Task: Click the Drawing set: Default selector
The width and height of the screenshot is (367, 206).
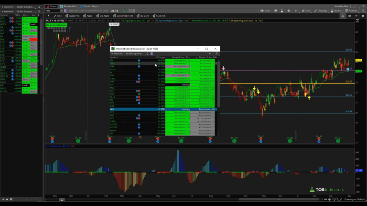Action: (x=355, y=199)
